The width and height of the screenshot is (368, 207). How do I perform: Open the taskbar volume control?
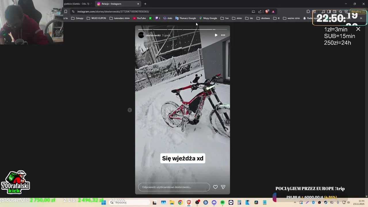[x=348, y=202]
